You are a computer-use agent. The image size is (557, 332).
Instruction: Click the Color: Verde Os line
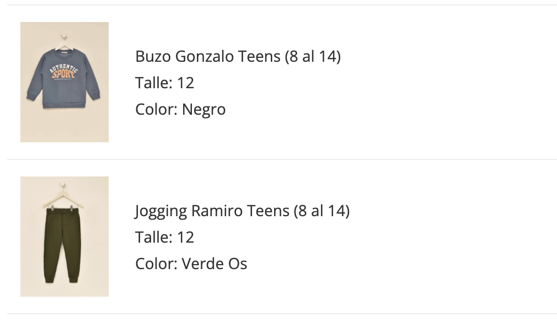point(191,264)
